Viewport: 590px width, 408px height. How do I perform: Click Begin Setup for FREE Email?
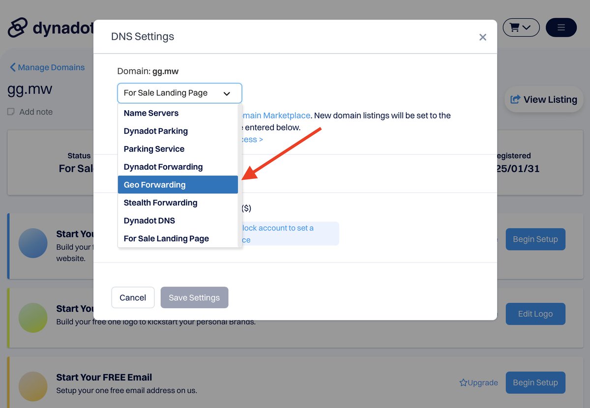tap(535, 382)
